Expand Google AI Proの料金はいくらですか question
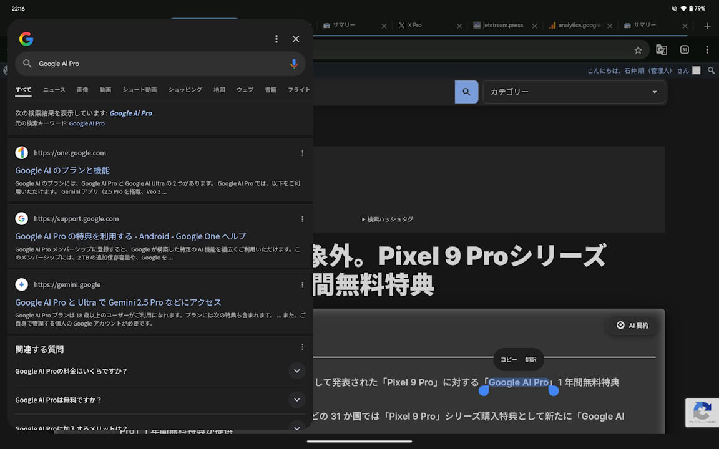 [160, 371]
